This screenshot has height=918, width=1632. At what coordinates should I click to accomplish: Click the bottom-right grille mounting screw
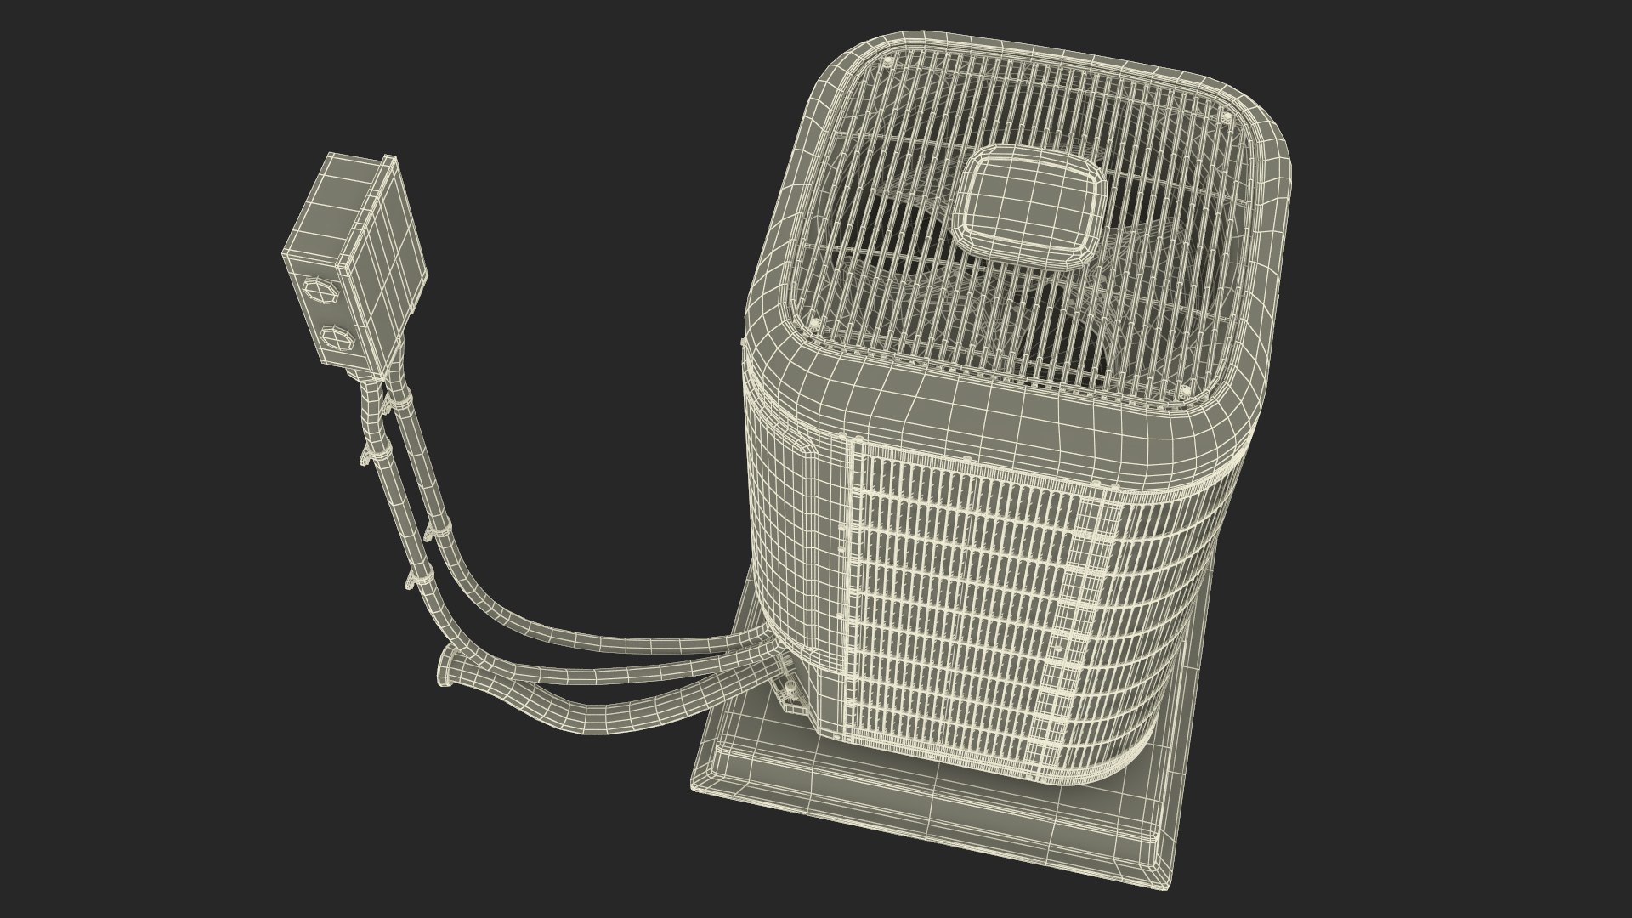(x=1185, y=391)
